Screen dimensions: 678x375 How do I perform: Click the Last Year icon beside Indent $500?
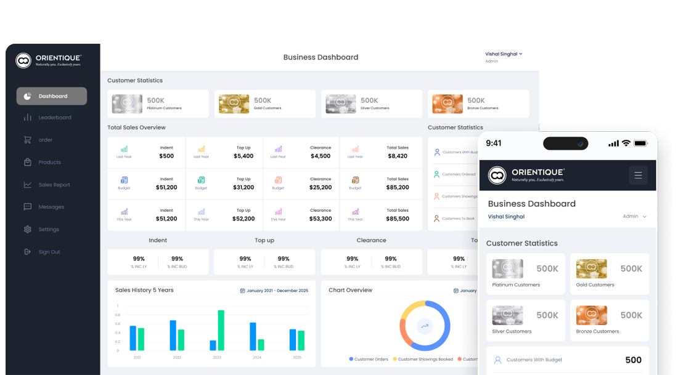pyautogui.click(x=124, y=149)
